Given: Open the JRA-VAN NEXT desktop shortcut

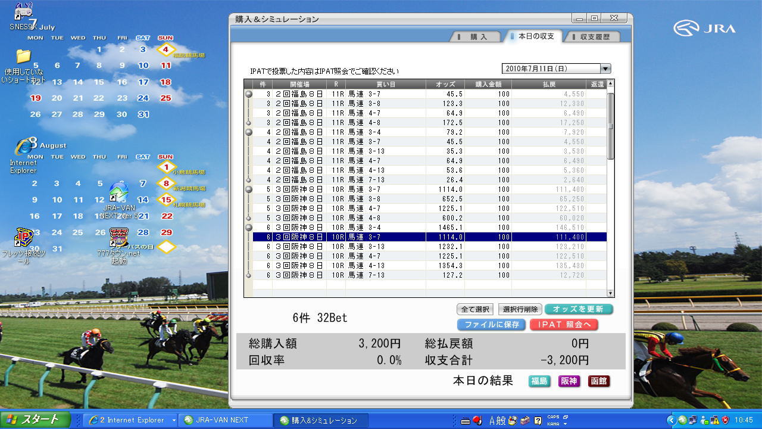Looking at the screenshot, I should point(119,194).
